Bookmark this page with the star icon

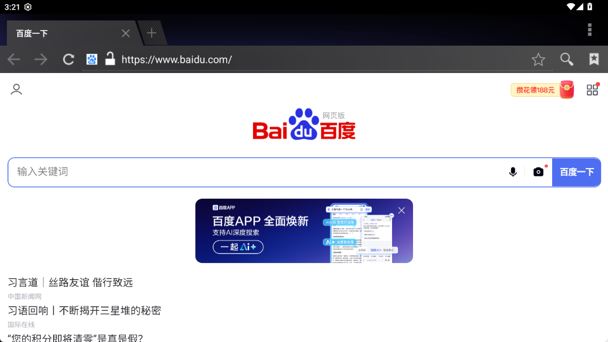538,59
